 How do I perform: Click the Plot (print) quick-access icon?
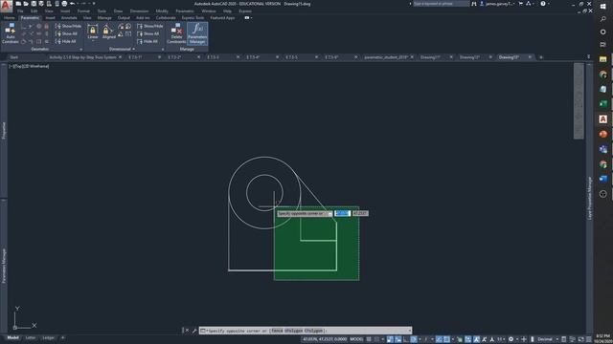coord(64,4)
